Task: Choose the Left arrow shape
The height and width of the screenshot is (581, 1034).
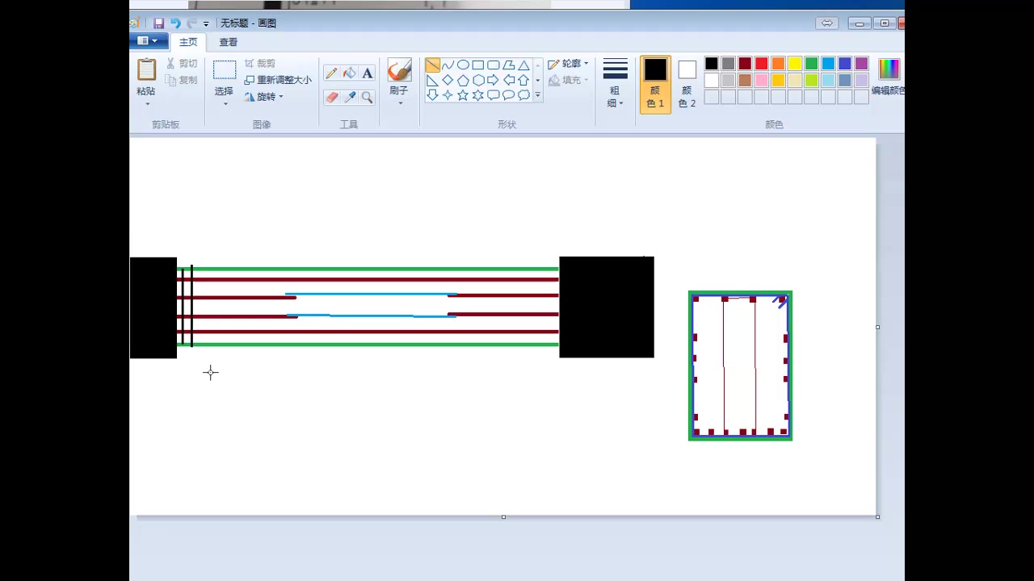Action: (x=508, y=80)
